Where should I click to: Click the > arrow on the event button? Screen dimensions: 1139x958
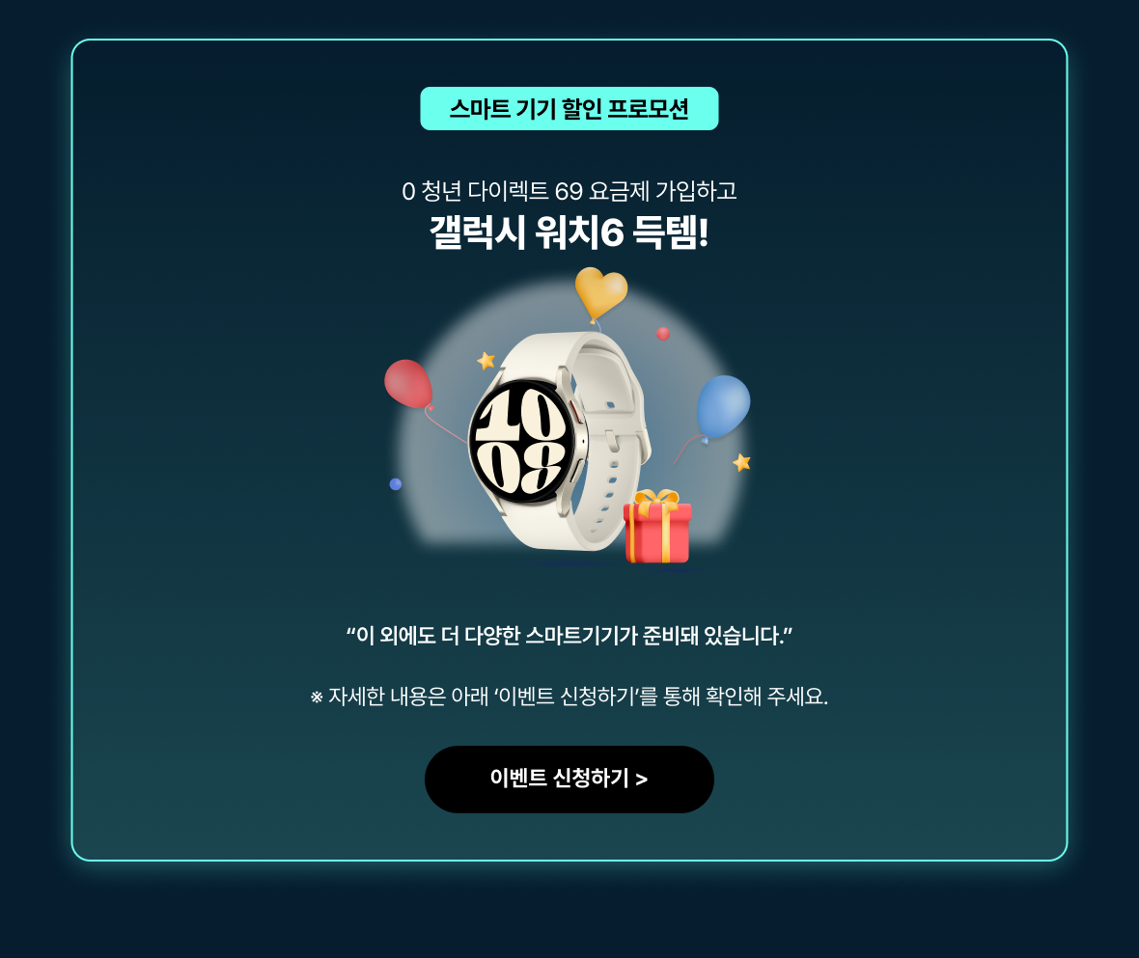click(x=641, y=780)
